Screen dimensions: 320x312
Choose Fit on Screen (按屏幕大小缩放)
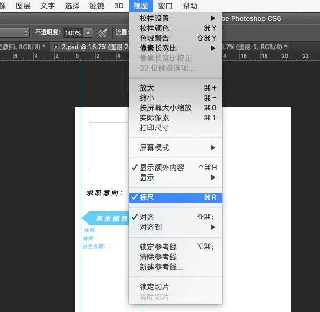(175, 108)
